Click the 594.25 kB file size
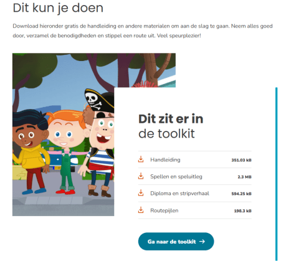The width and height of the screenshot is (296, 261). pos(241,194)
